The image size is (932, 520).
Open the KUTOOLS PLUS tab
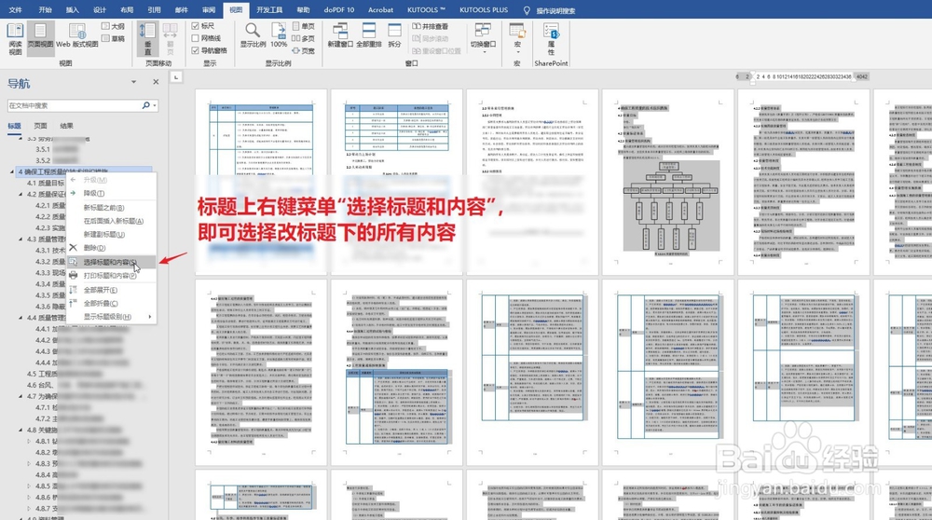pos(484,10)
